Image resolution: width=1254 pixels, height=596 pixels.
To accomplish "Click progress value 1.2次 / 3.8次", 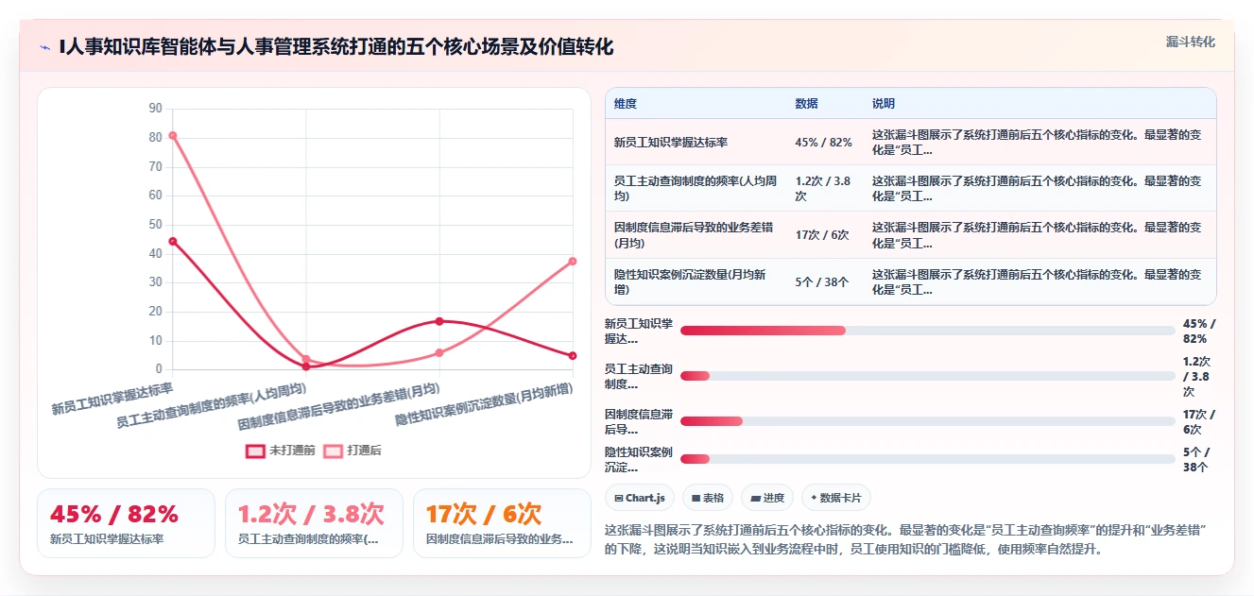I will click(1197, 376).
